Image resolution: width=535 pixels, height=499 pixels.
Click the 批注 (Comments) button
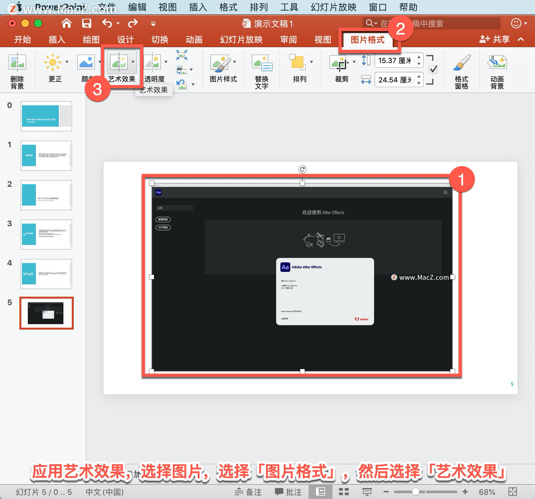[288, 492]
